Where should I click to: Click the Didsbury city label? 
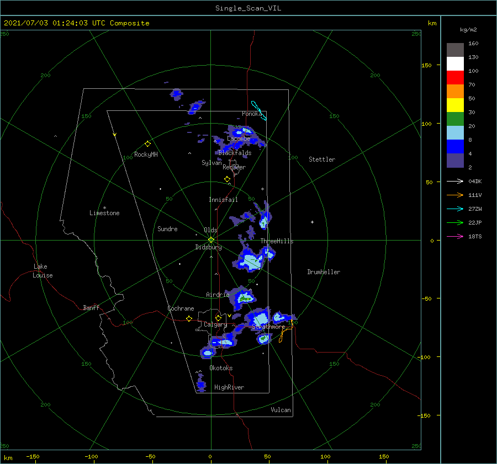(208, 247)
